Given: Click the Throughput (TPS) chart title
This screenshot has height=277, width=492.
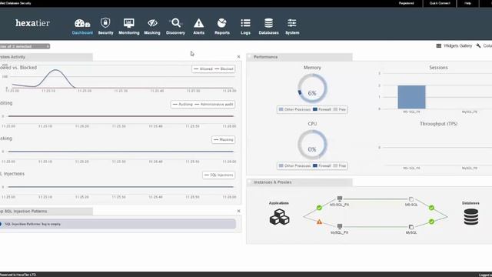Looking at the screenshot, I should [x=438, y=124].
